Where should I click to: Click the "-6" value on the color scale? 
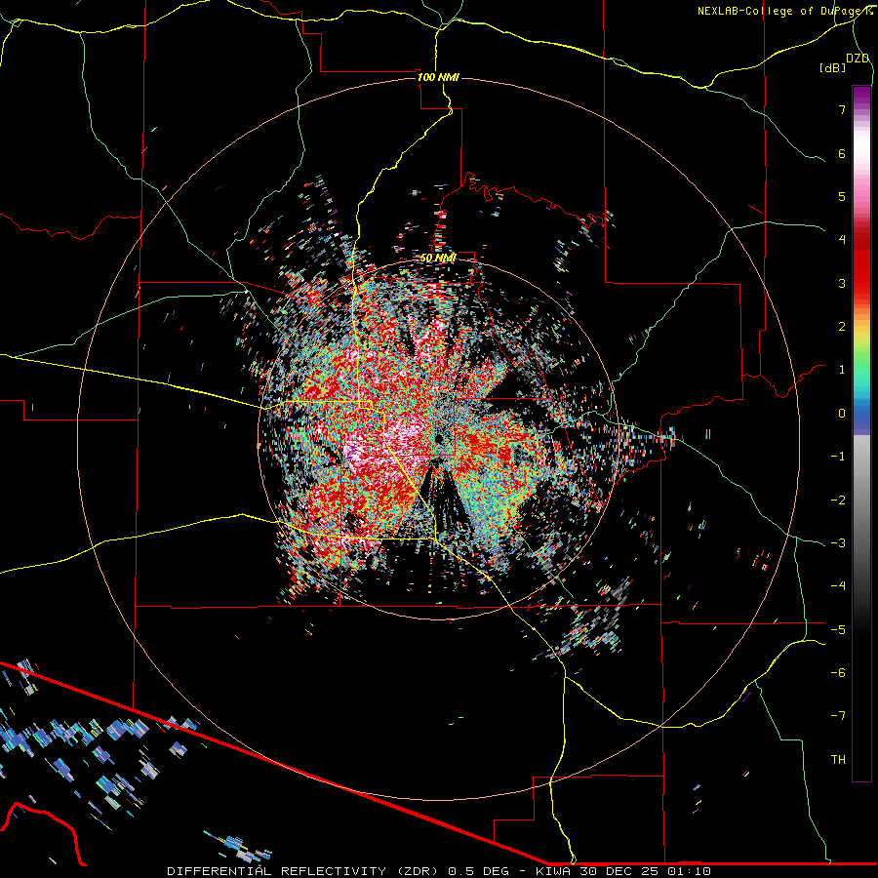coord(838,673)
